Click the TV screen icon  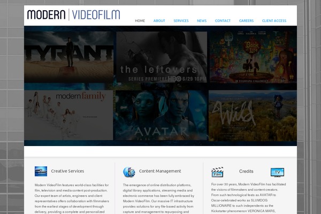277,172
